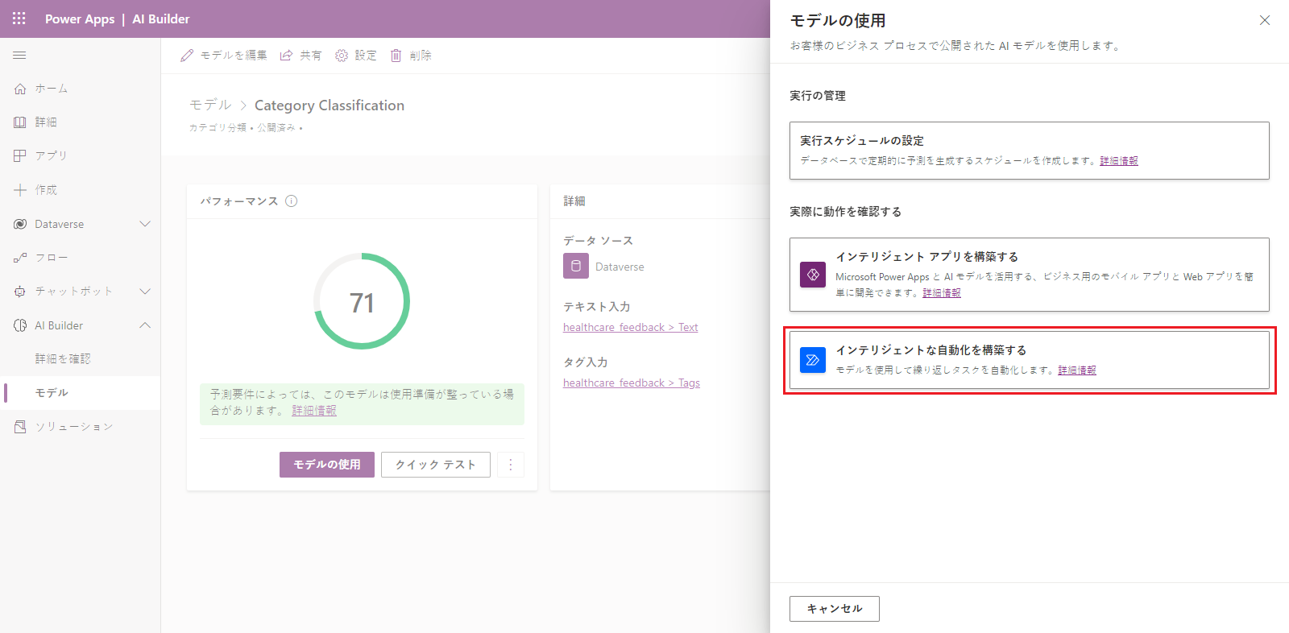Viewport: 1289px width, 633px height.
Task: Click 詳細情報 link in performance notice
Action: pos(314,411)
